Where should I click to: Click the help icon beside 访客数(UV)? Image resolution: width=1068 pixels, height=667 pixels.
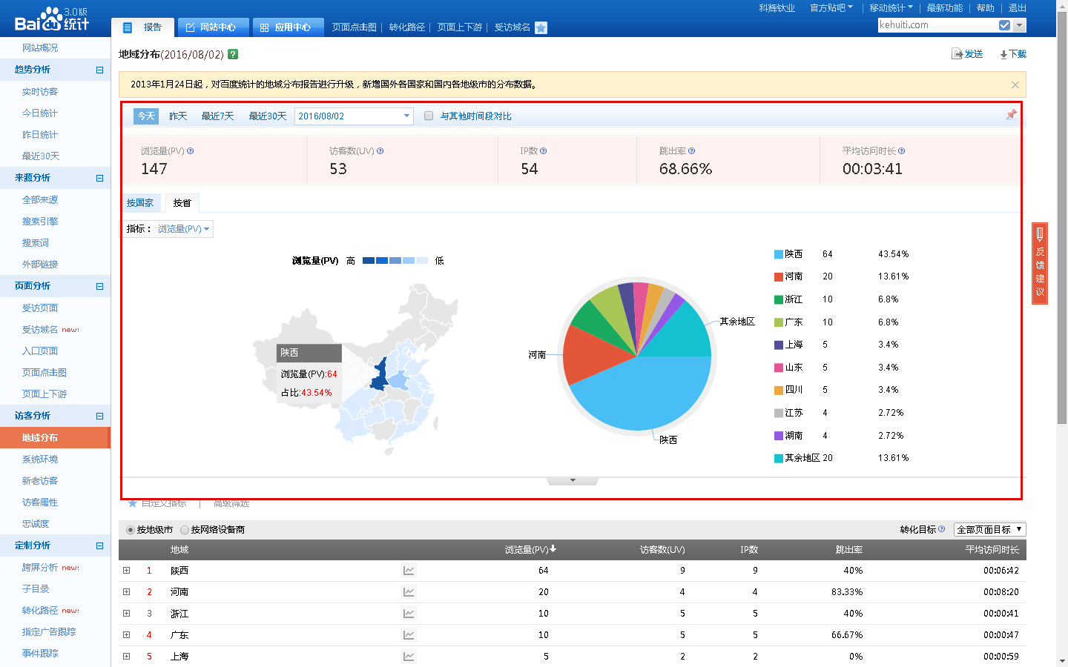[x=380, y=151]
